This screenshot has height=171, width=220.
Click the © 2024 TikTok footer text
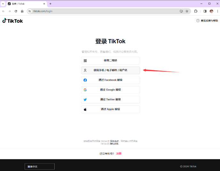[x=188, y=167]
